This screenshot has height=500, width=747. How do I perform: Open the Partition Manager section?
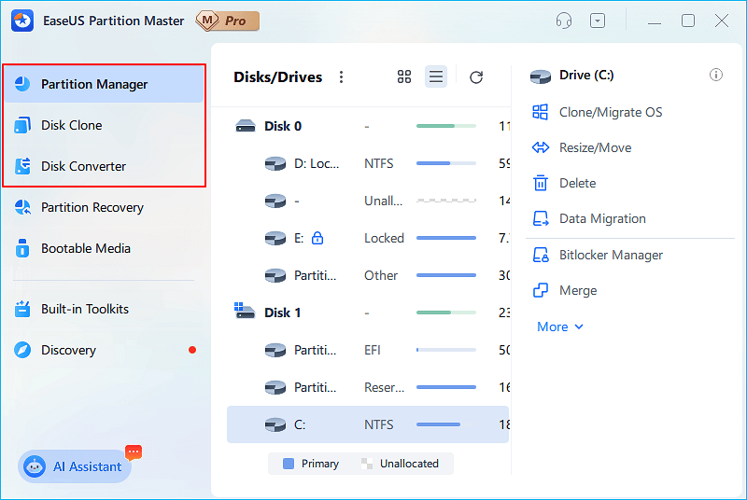tap(104, 84)
